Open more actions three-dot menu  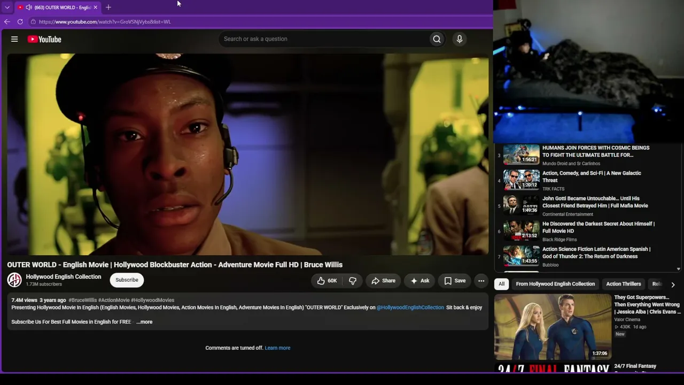coord(481,281)
